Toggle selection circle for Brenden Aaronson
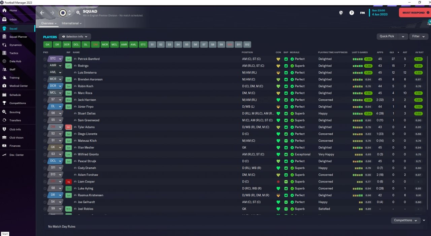The height and width of the screenshot is (236, 431). tap(45, 79)
